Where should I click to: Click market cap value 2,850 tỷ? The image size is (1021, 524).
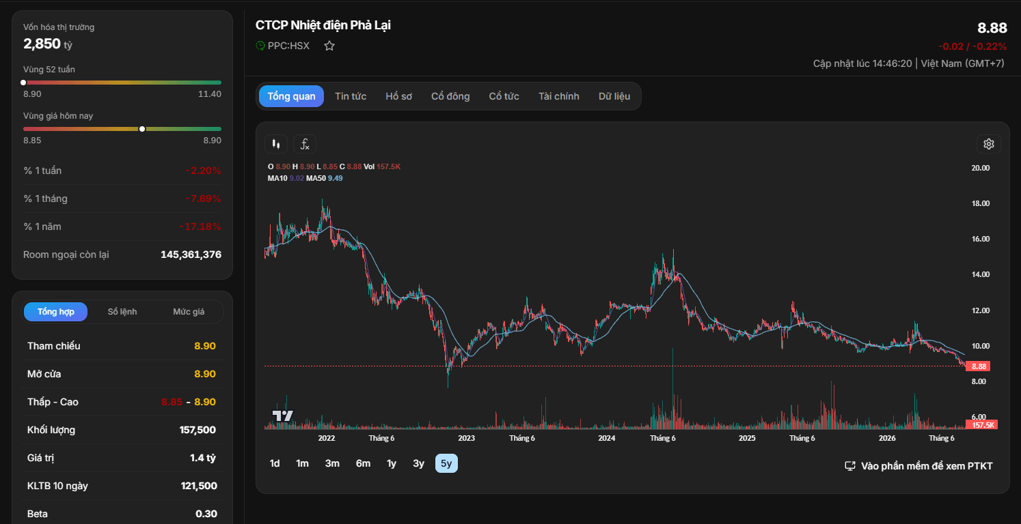coord(48,44)
